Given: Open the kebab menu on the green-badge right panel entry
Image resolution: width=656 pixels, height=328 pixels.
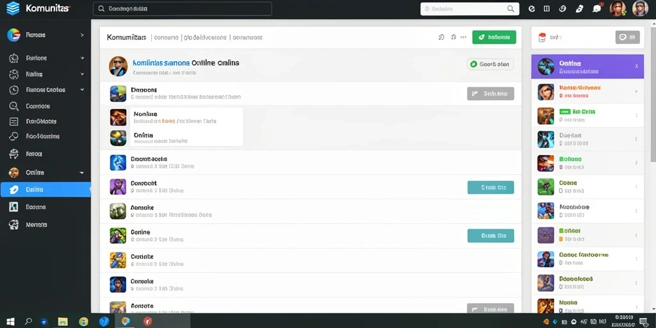Looking at the screenshot, I should 636,115.
